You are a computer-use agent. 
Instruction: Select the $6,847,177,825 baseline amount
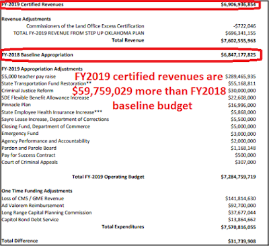238,55
